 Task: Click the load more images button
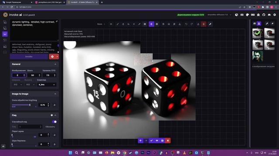[263, 66]
